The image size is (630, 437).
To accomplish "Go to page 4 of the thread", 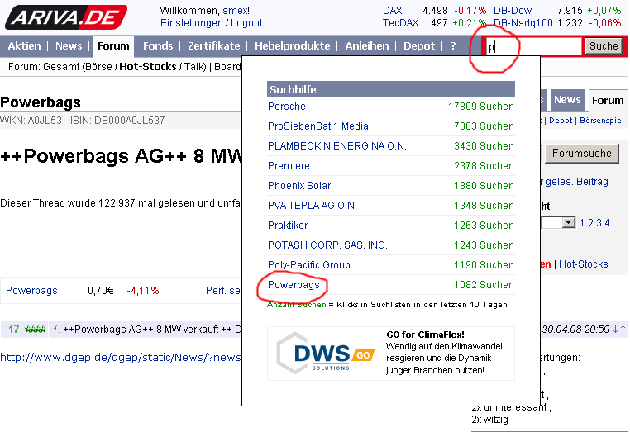I will pos(607,223).
